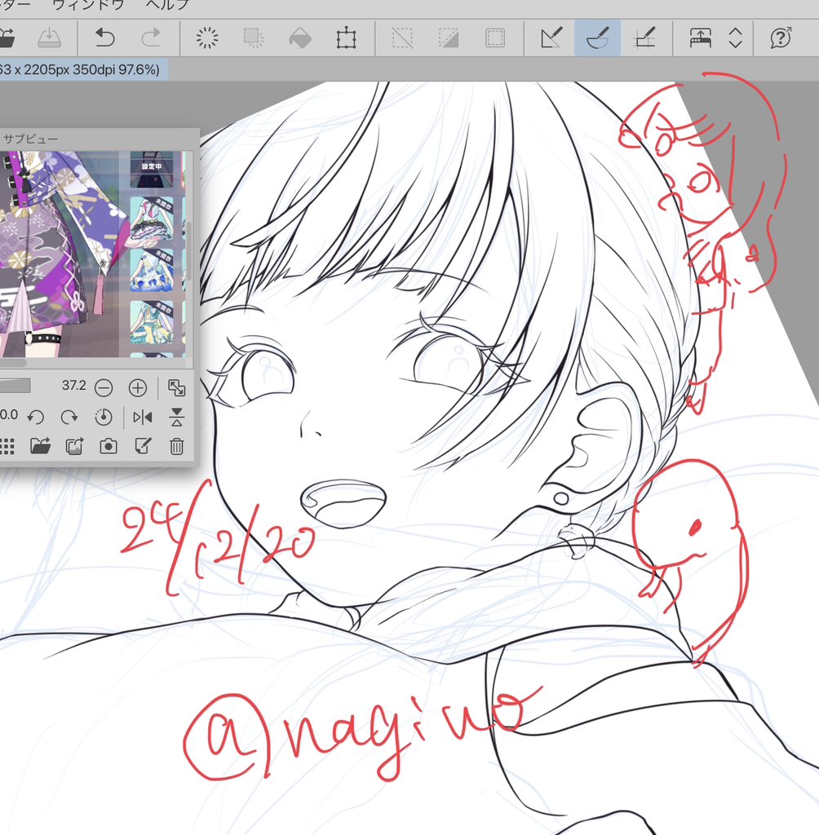
Task: Click the on-screen keyboard/edge keyboard icon
Action: [x=700, y=38]
